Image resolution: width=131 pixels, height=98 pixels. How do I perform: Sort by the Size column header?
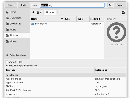pyautogui.click(x=70, y=19)
